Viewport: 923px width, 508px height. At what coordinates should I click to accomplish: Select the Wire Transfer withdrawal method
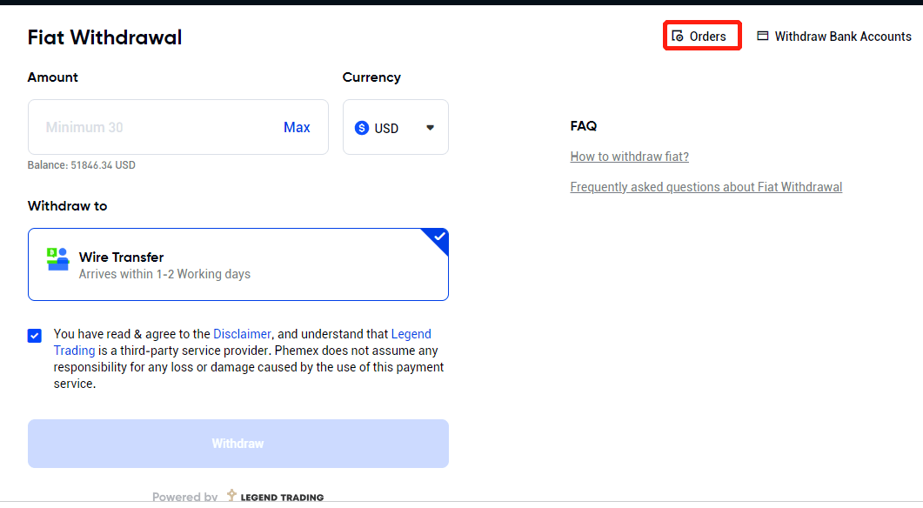237,264
